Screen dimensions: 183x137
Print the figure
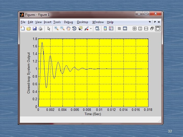pos(40,28)
